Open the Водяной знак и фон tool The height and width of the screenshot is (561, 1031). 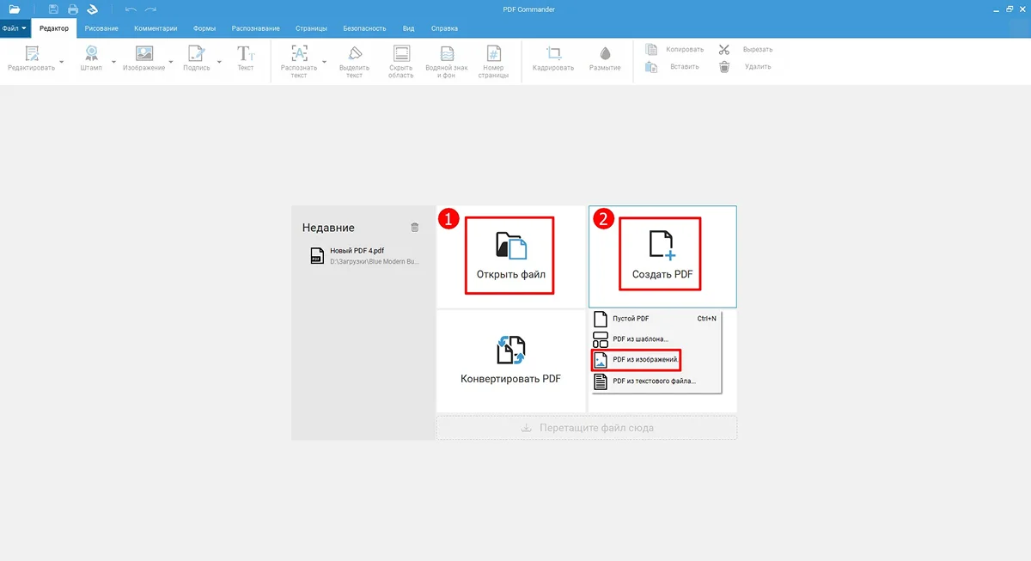pos(447,54)
